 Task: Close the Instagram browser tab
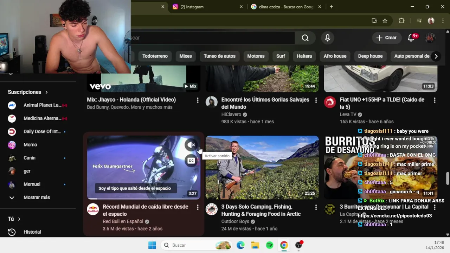coord(241,7)
